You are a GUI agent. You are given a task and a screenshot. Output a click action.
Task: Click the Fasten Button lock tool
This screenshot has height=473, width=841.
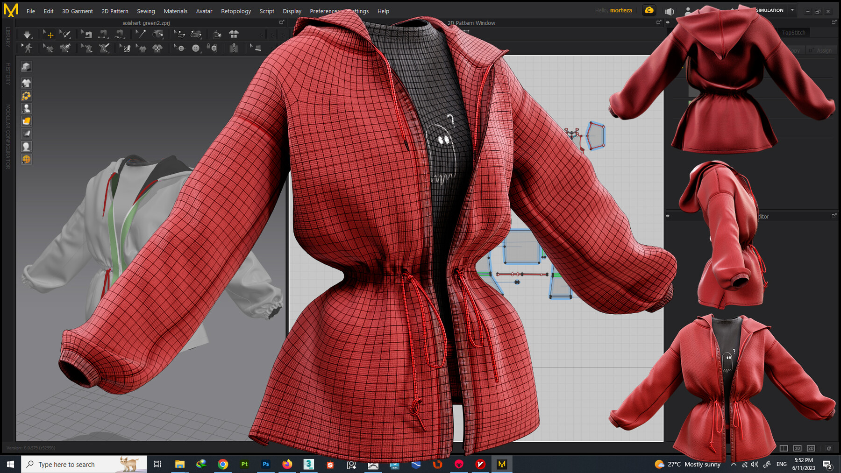[212, 48]
